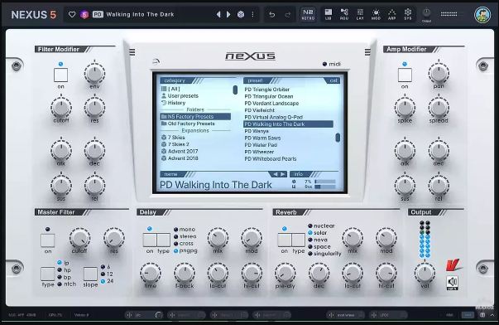The image size is (499, 325).
Task: Click the preset list scrollbar handle
Action: (x=338, y=138)
